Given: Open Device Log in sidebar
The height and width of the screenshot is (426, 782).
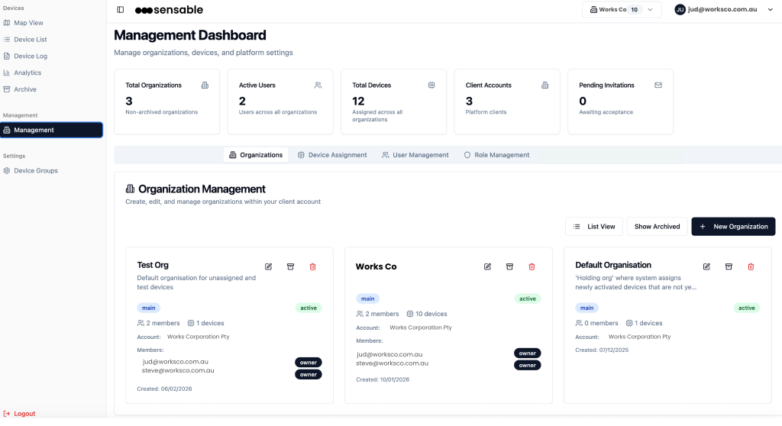Looking at the screenshot, I should pos(31,56).
